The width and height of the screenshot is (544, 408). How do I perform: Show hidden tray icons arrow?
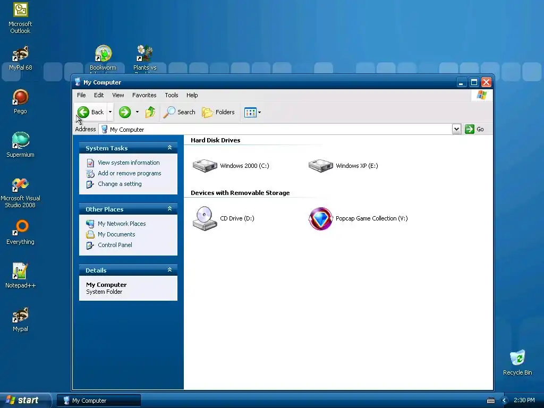coord(504,401)
